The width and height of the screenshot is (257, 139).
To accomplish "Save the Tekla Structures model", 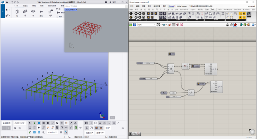I will [7, 2].
